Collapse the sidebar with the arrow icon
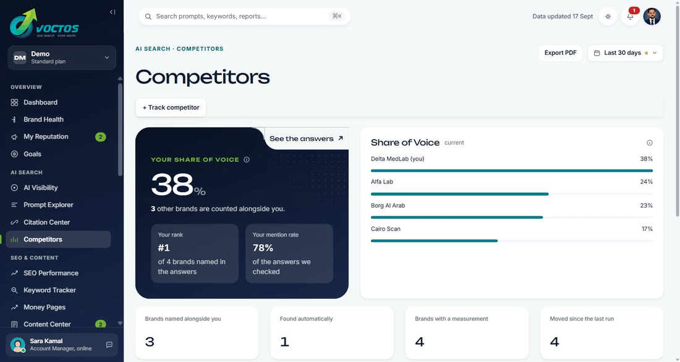This screenshot has height=362, width=680. point(113,12)
